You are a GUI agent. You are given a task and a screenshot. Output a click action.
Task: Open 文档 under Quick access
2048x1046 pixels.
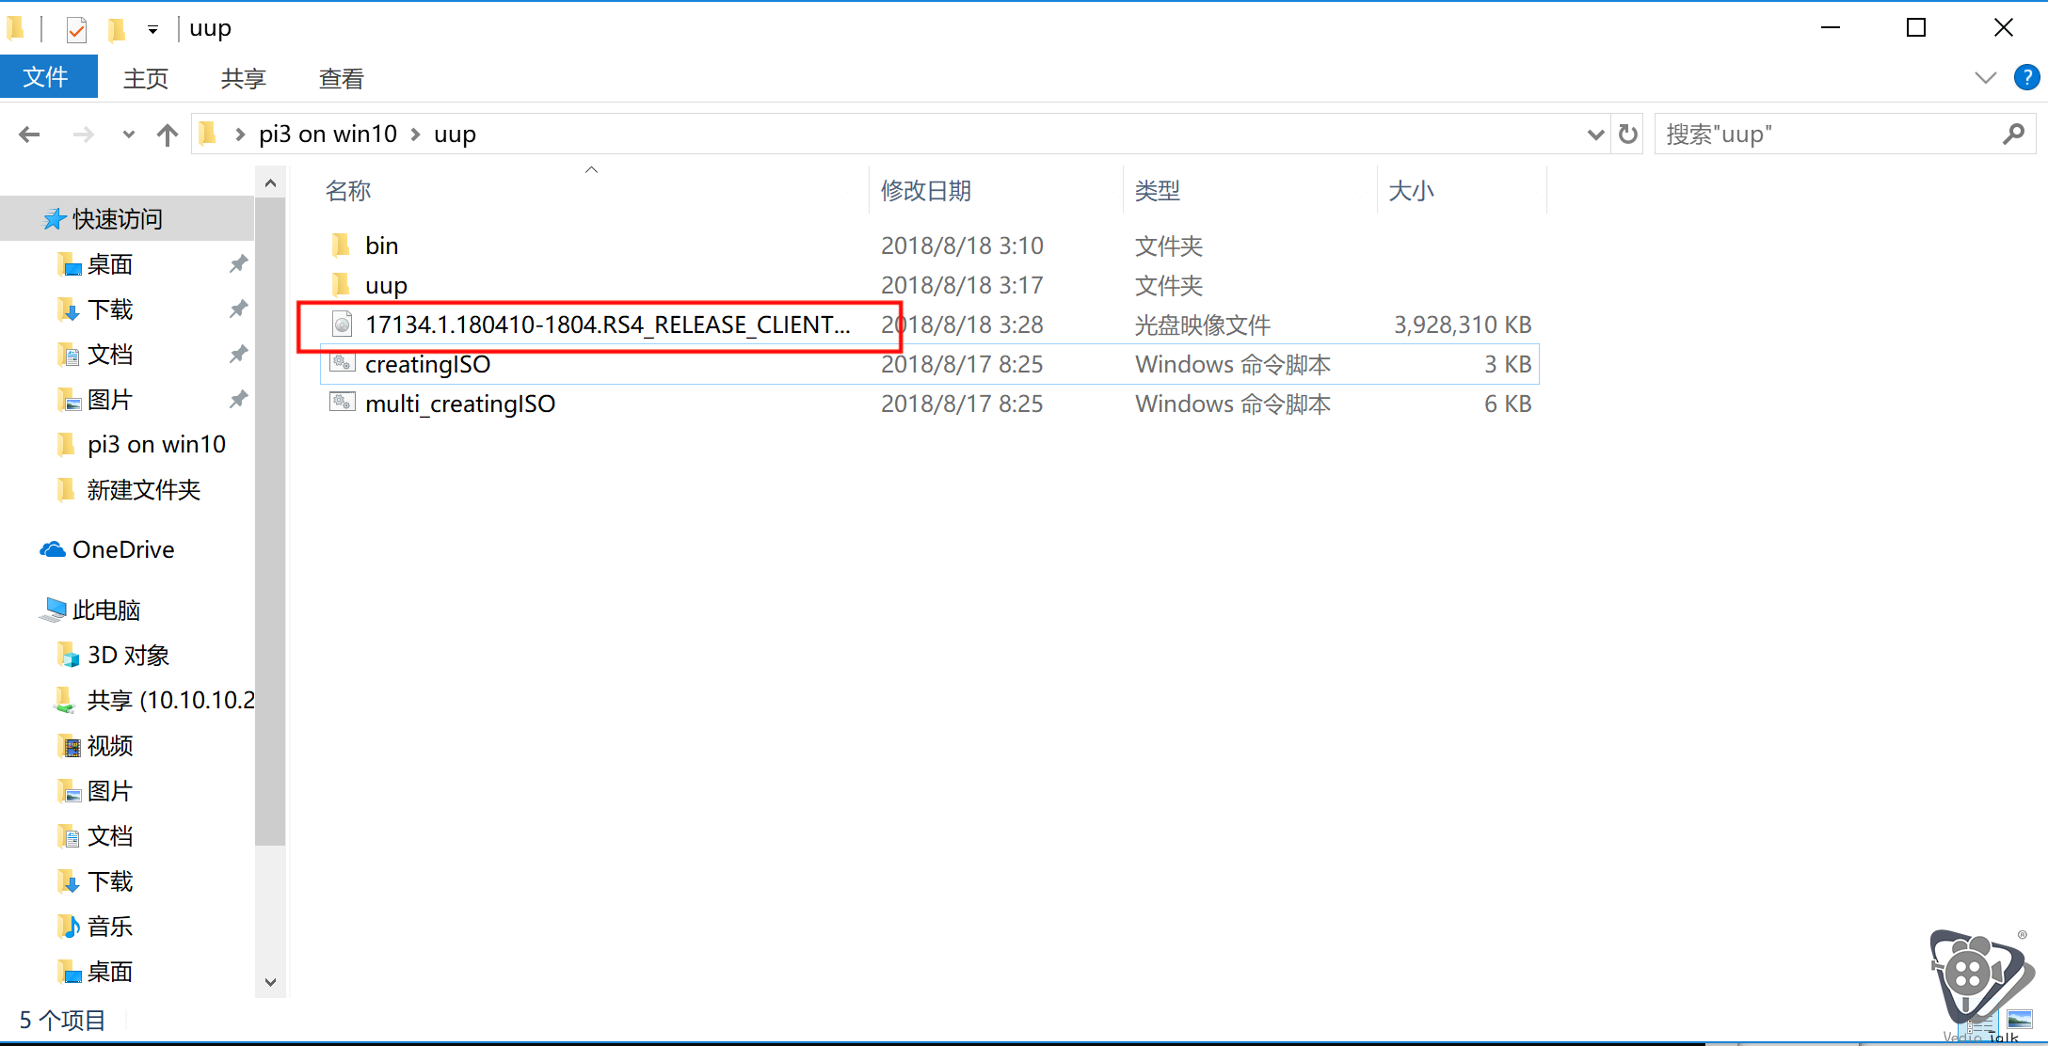(109, 355)
